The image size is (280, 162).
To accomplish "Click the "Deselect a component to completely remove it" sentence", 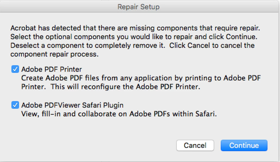I will coord(88,45).
